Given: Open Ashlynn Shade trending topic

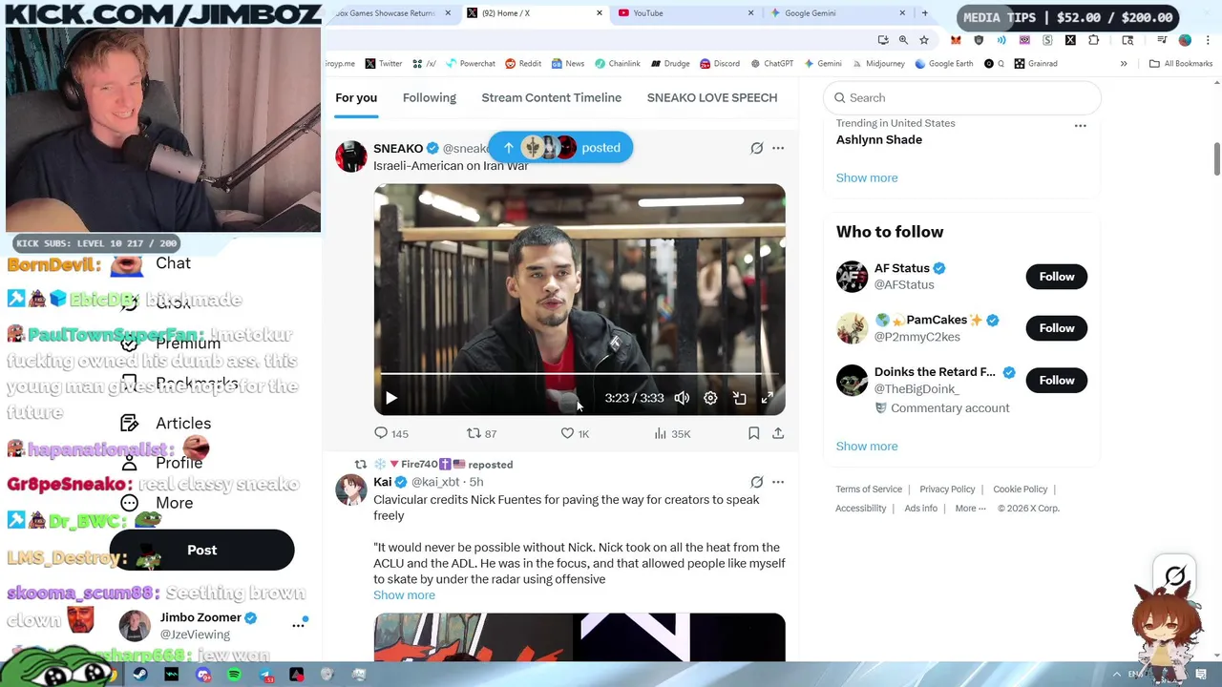Looking at the screenshot, I should pyautogui.click(x=879, y=139).
